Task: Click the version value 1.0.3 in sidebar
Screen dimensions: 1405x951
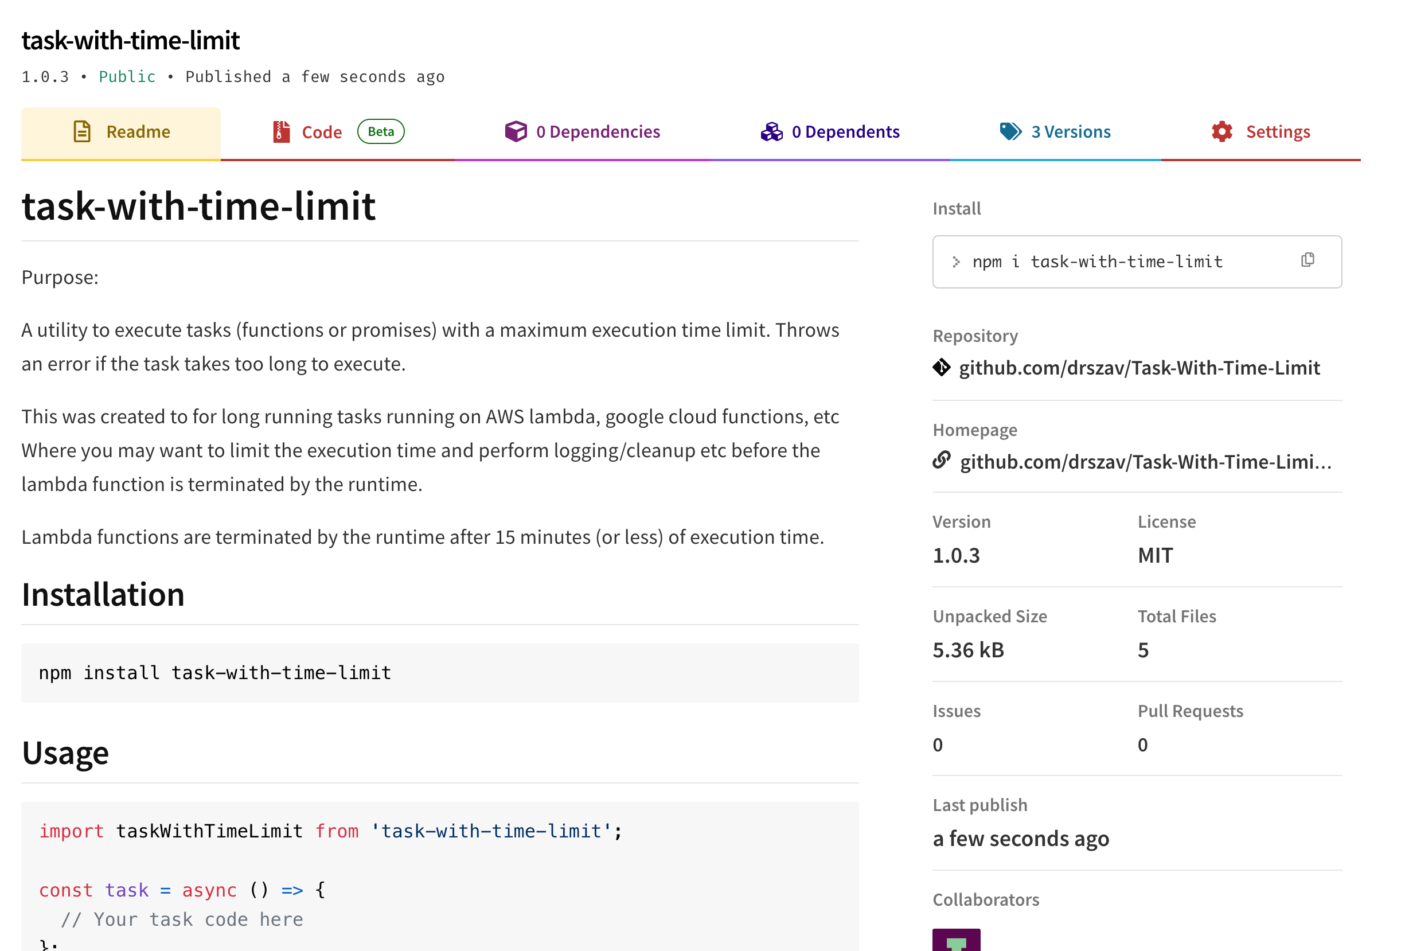Action: 956,555
